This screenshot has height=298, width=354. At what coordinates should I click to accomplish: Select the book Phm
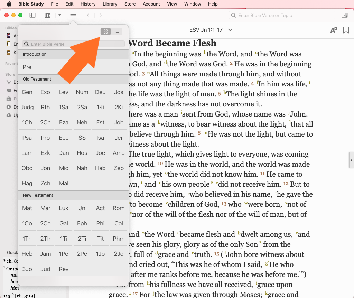(x=119, y=239)
